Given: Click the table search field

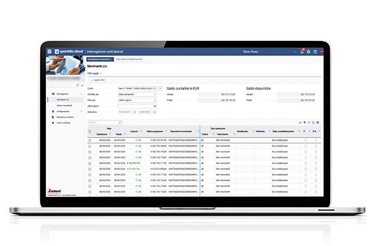Looking at the screenshot, I should (106, 122).
